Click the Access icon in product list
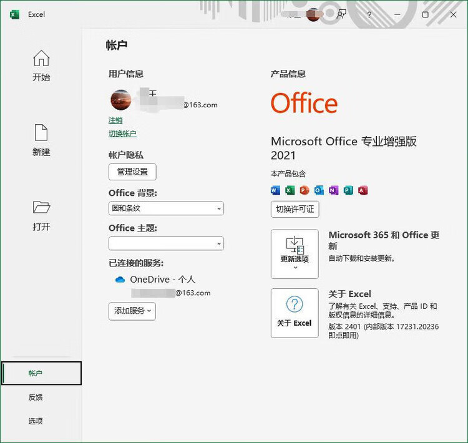468x443 pixels. (363, 190)
